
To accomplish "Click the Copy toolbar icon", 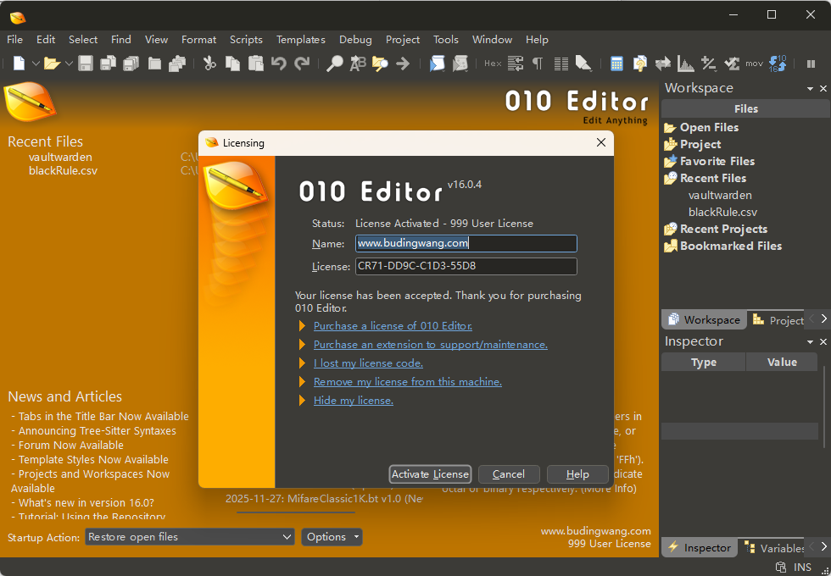I will (x=232, y=64).
